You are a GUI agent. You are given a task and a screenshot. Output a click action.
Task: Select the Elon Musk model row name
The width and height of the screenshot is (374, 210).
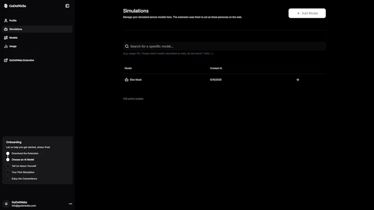(x=136, y=80)
